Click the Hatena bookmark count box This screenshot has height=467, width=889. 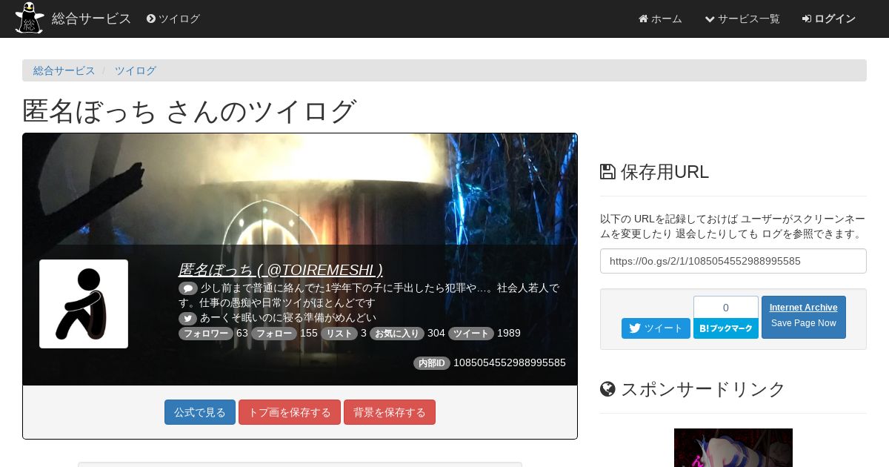[x=726, y=307]
